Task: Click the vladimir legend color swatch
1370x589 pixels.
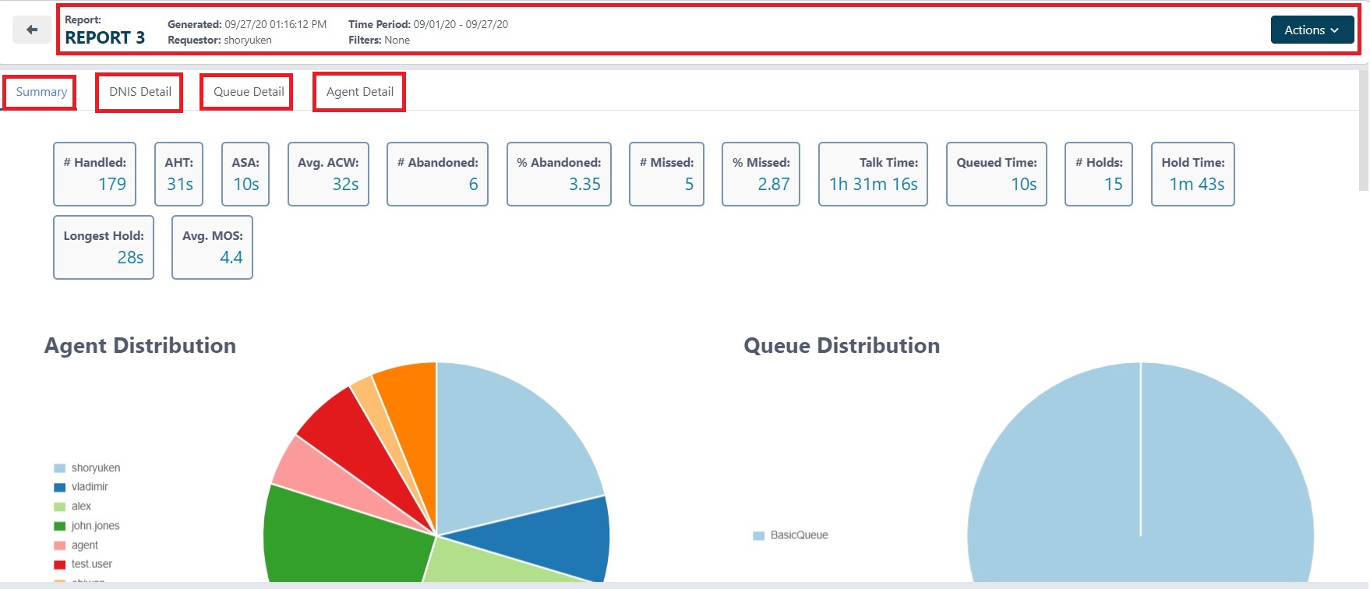Action: click(x=59, y=487)
